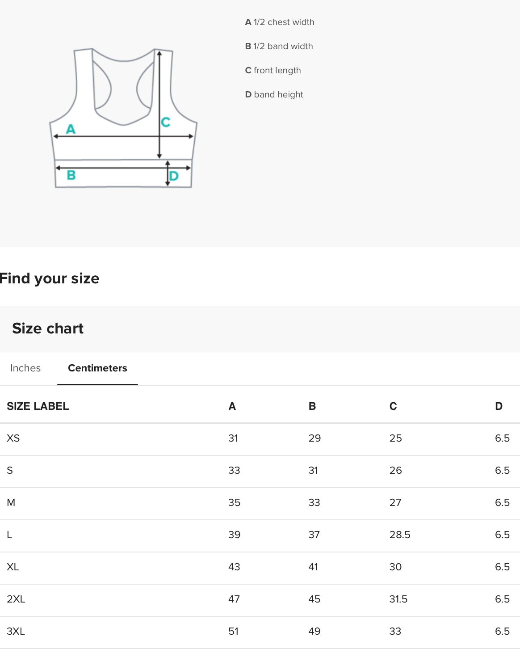Click the teal letter C on diagram
This screenshot has height=649, width=520.
166,122
